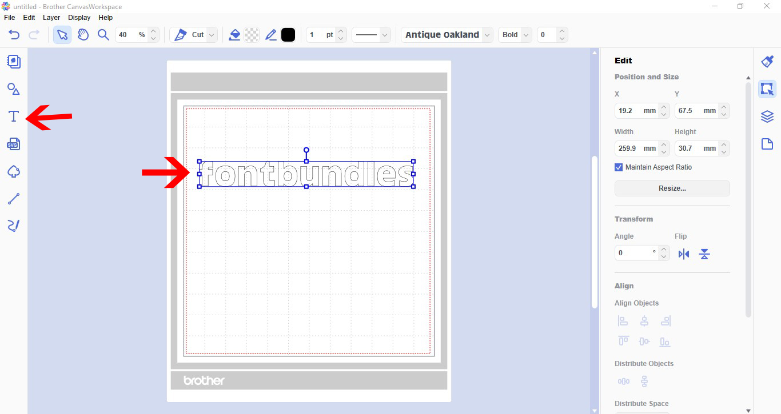
Task: Click the Zoom magnifier tool
Action: [103, 35]
